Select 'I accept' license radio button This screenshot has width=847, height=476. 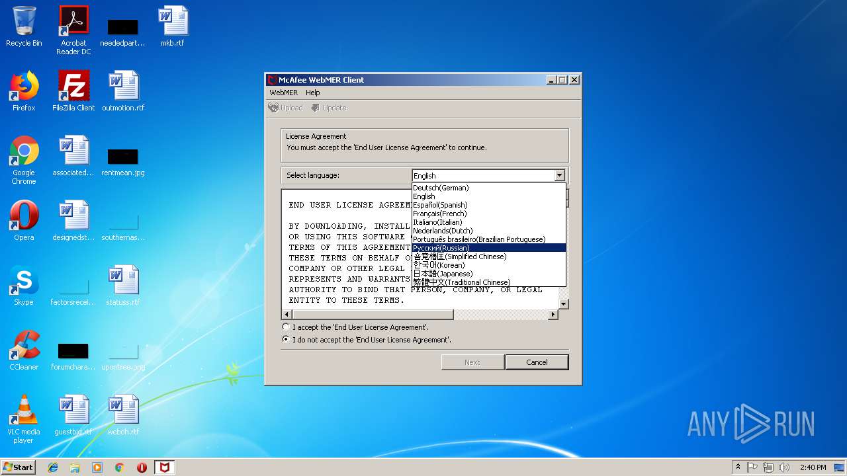coord(286,327)
